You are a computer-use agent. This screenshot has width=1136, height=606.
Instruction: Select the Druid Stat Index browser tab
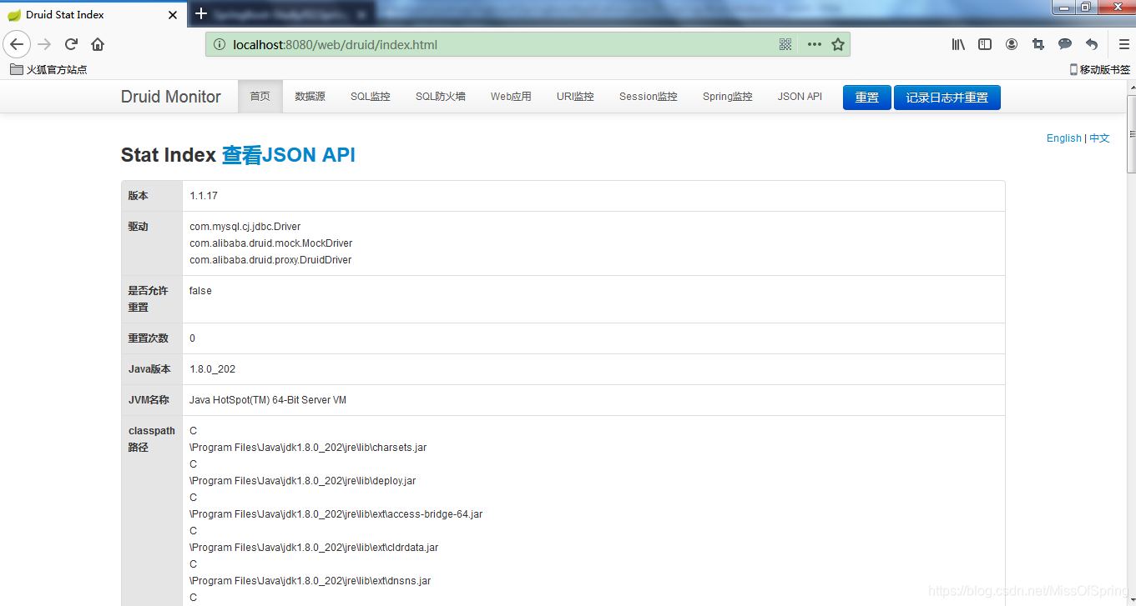tap(93, 15)
